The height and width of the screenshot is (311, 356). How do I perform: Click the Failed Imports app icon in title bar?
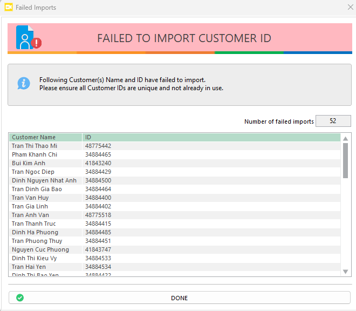pos(9,8)
